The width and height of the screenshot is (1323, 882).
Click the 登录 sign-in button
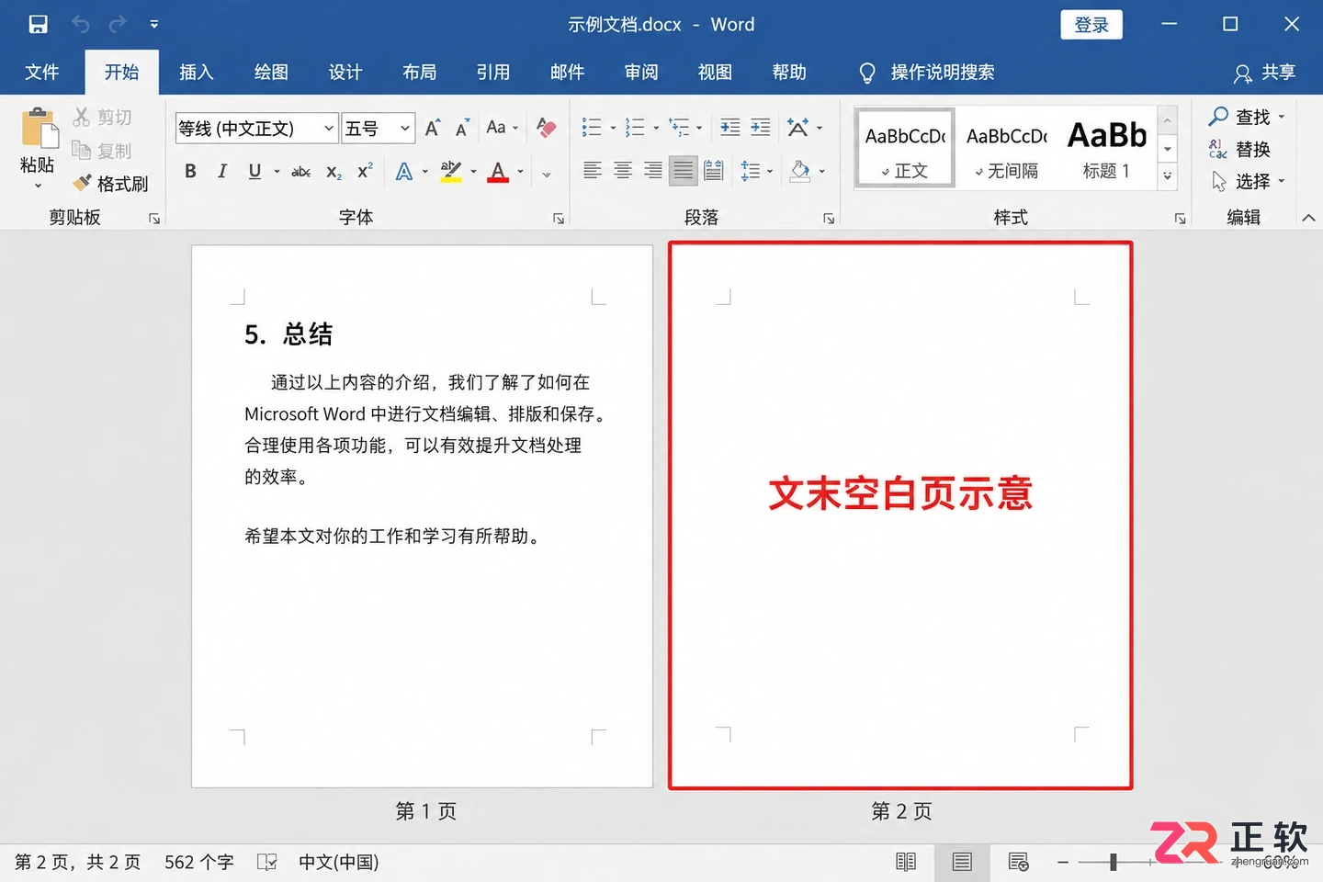click(1091, 25)
